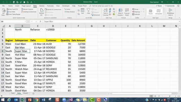Open Existing Connections
The width and height of the screenshot is (181, 102).
(29, 12)
